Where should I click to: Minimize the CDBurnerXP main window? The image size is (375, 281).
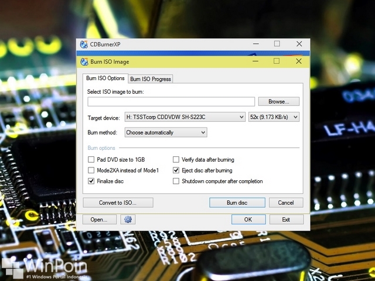tap(256, 44)
